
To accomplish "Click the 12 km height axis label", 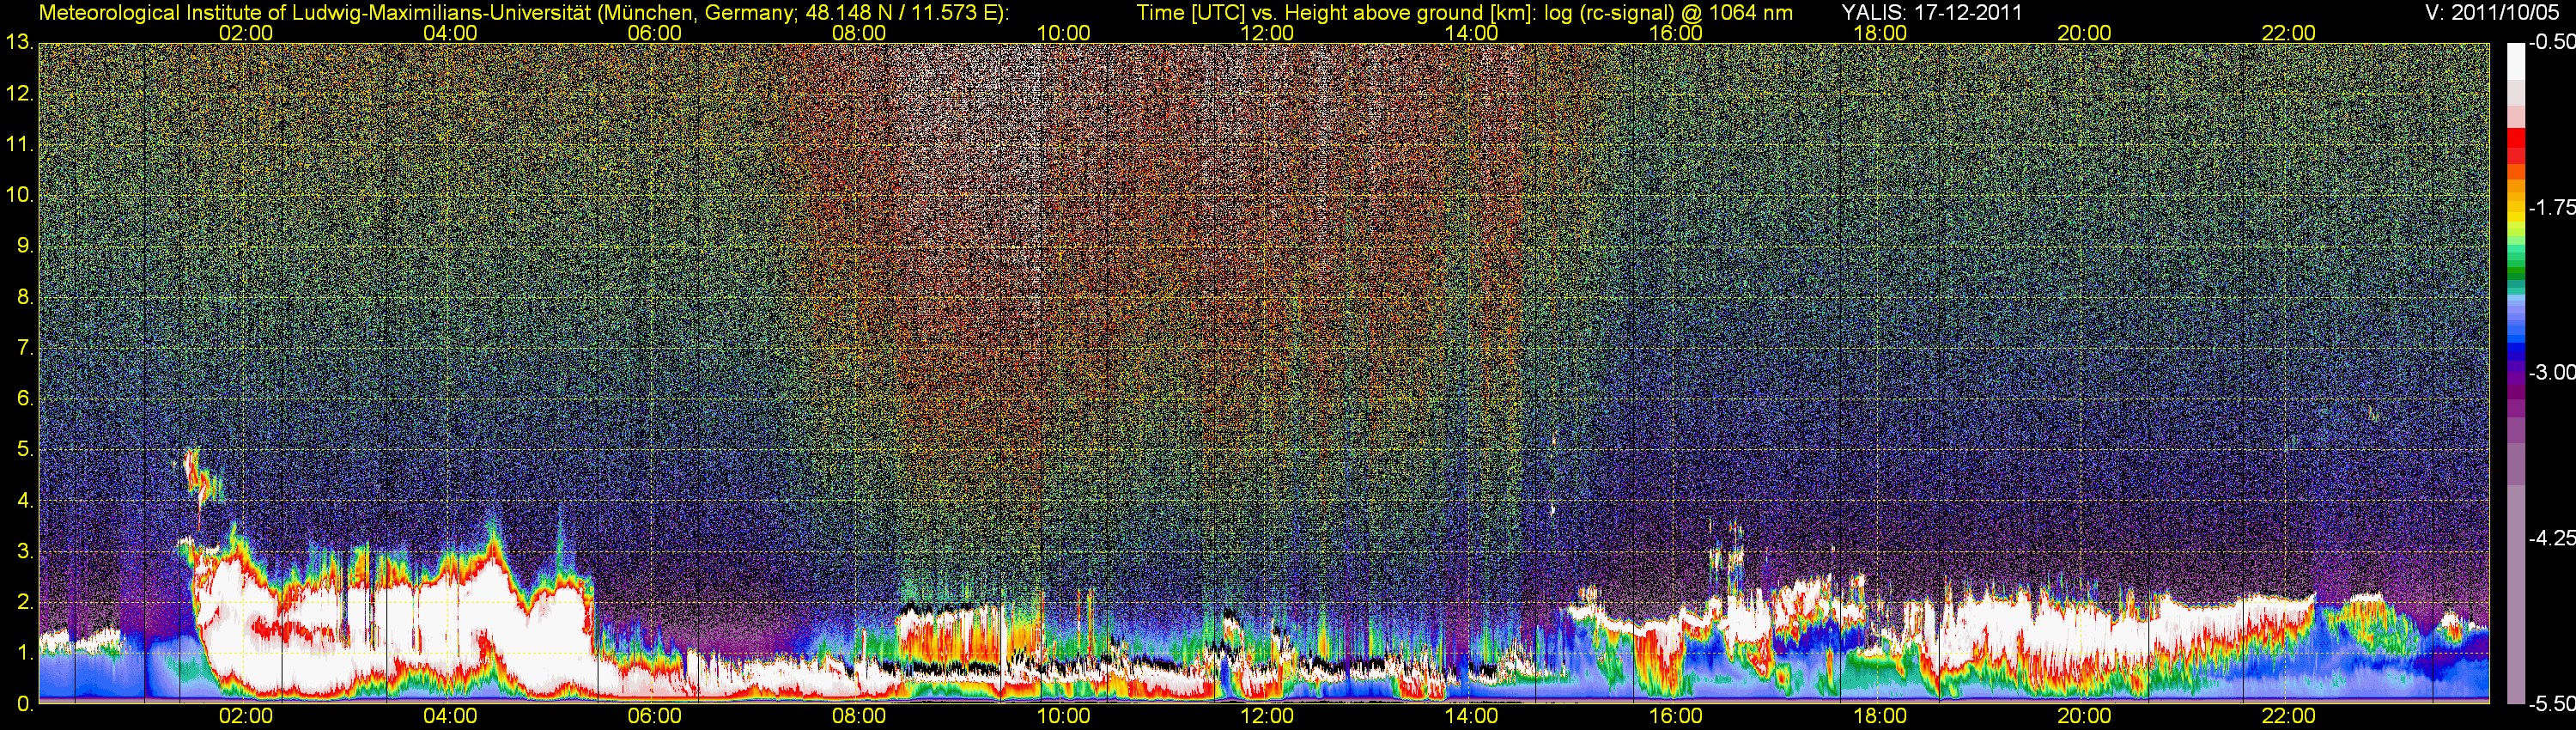I will pos(19,94).
